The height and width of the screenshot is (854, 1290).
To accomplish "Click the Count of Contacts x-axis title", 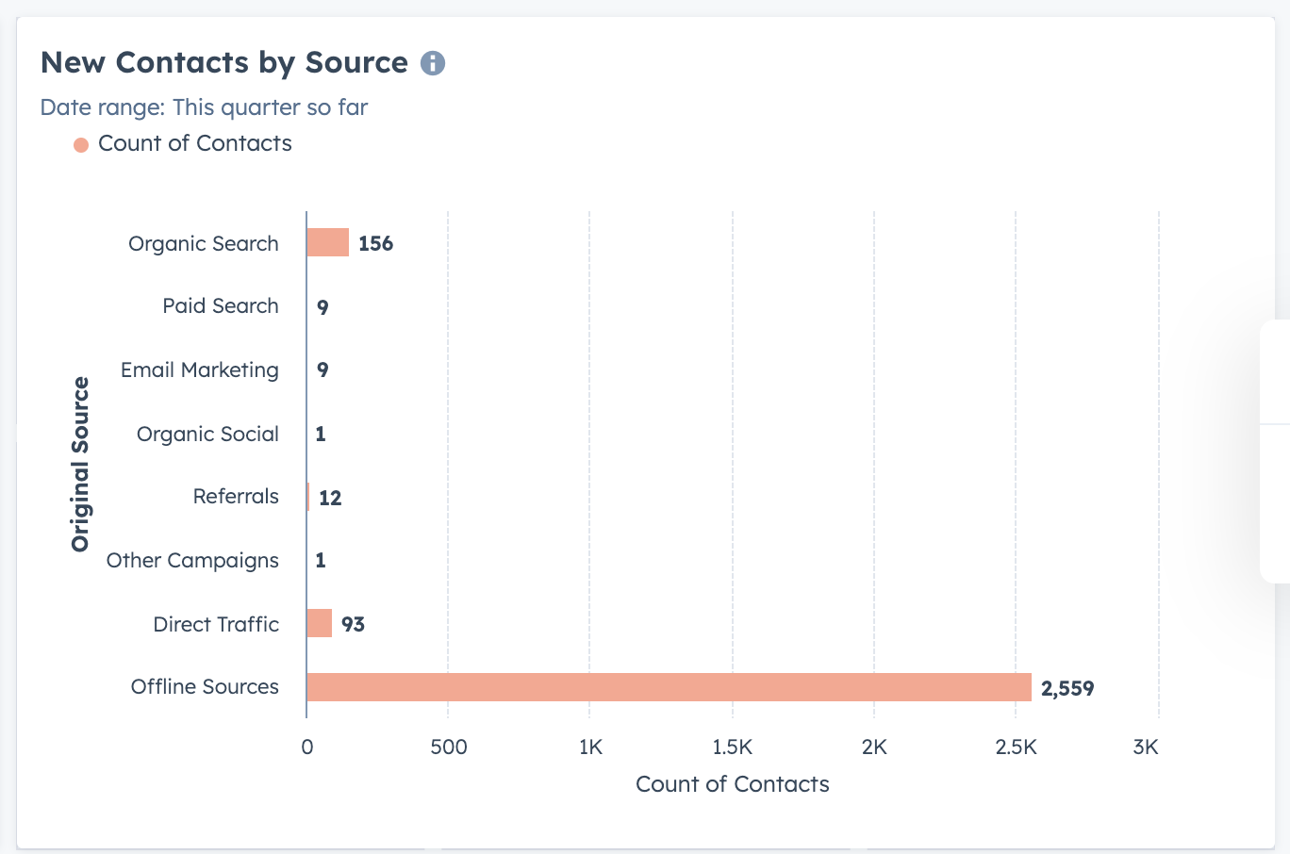I will (733, 784).
